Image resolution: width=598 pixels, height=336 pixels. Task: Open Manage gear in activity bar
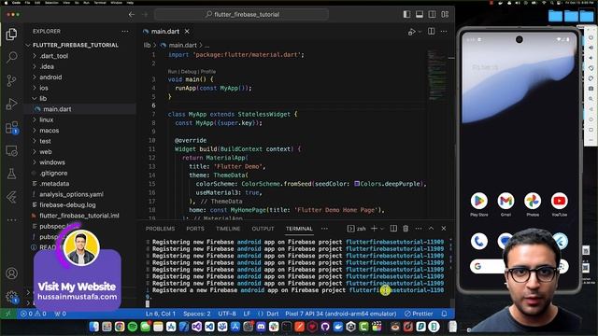pyautogui.click(x=11, y=297)
